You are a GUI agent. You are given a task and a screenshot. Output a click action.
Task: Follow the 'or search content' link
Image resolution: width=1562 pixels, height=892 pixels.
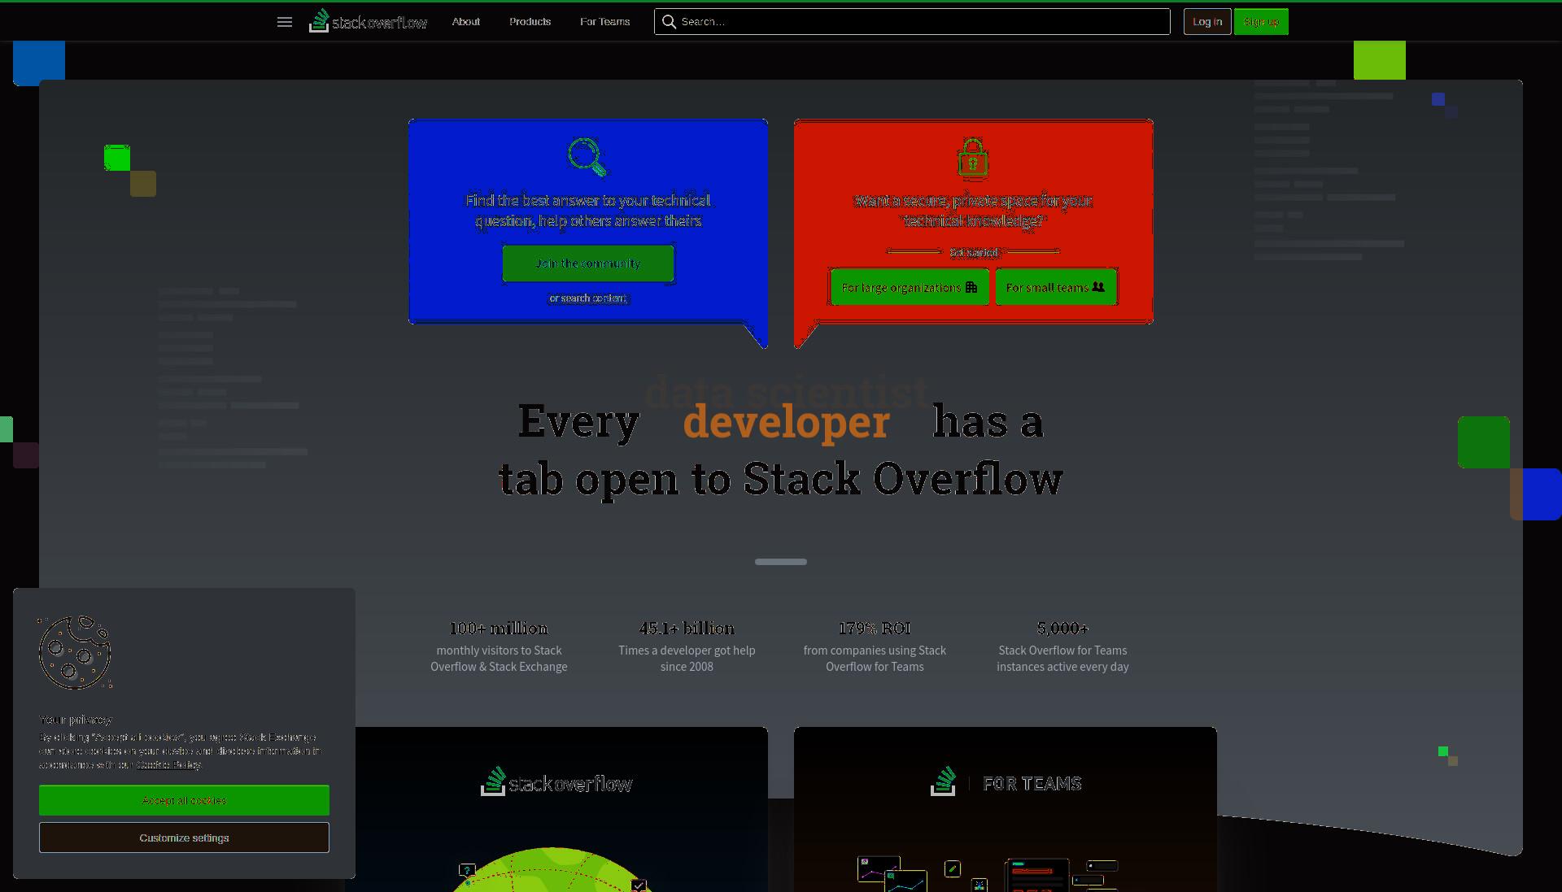coord(588,298)
